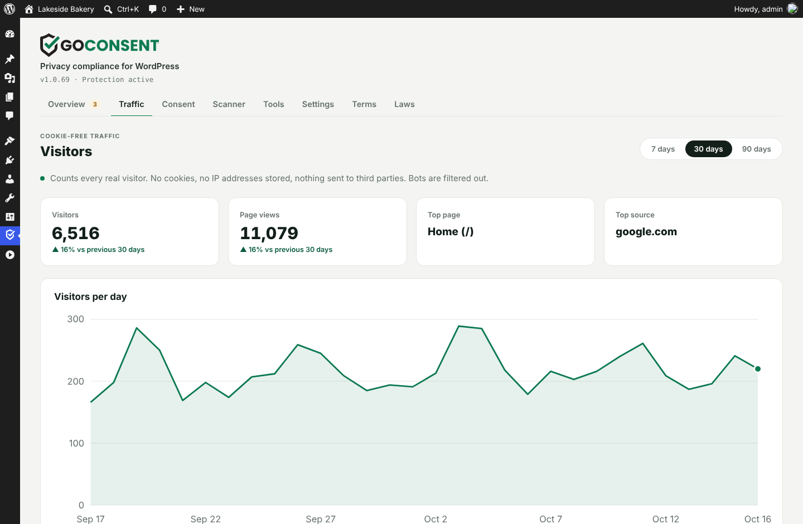Click the 6,516 visitors value
Image resolution: width=803 pixels, height=524 pixels.
click(x=76, y=233)
